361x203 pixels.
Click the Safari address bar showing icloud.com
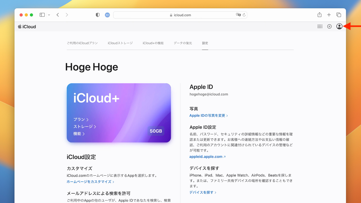[180, 15]
